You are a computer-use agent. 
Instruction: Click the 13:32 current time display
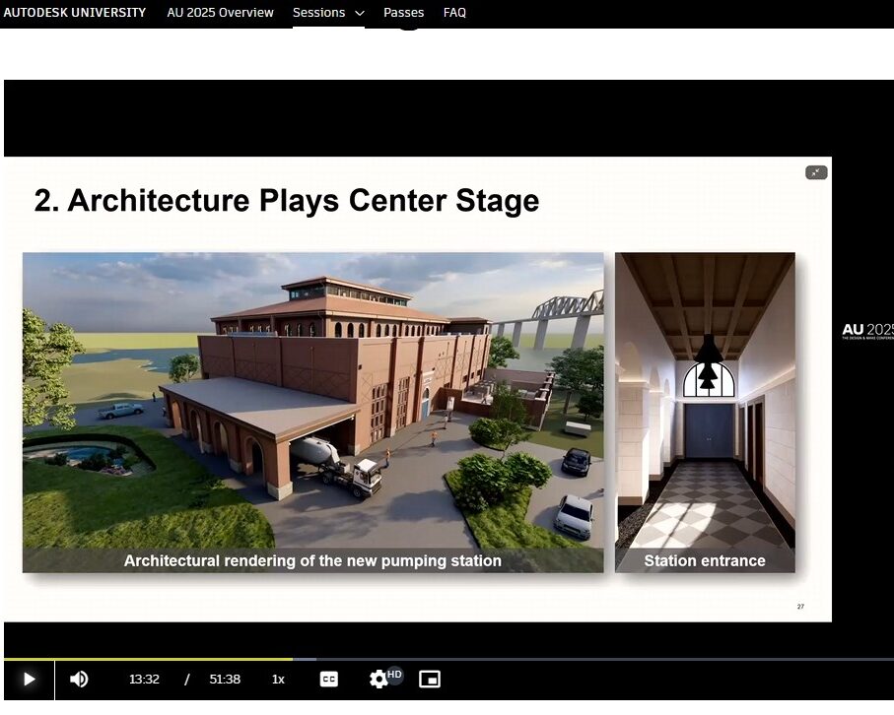pyautogui.click(x=144, y=679)
